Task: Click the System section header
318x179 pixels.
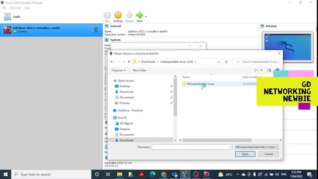Action: click(115, 40)
